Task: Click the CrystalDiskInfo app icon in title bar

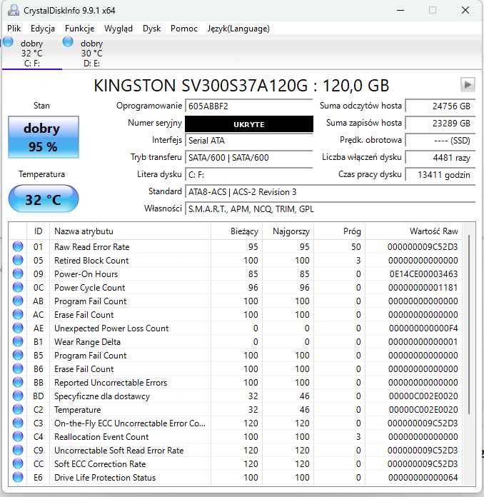Action: (14, 10)
